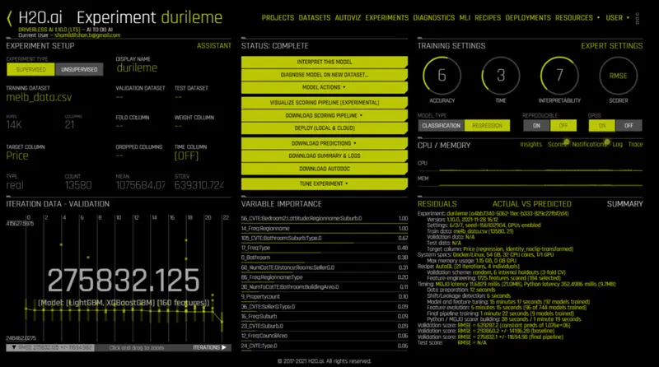Show Insights panel
This screenshot has width=659, height=367.
[530, 145]
